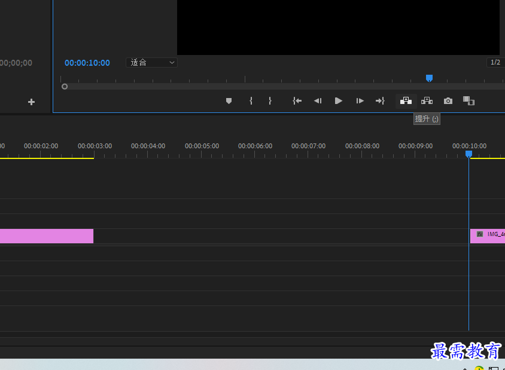Click the blue 00:00:10:00 timecode
Image resolution: width=505 pixels, height=370 pixels.
coord(87,63)
